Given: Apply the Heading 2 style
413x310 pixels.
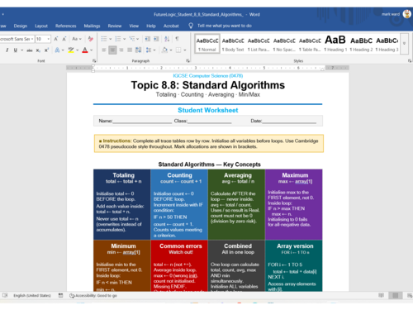Looking at the screenshot, I should click(361, 44).
